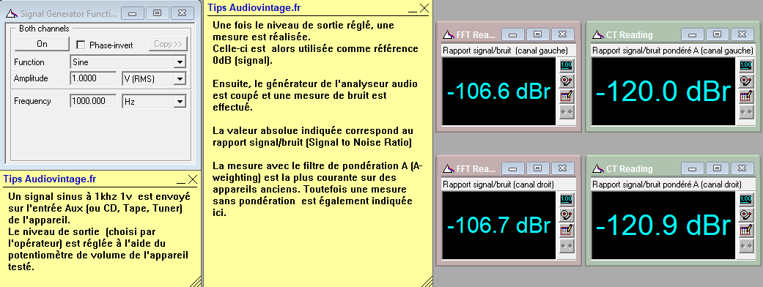This screenshot has width=763, height=287.
Task: Click the Copy >> button
Action: coord(168,44)
